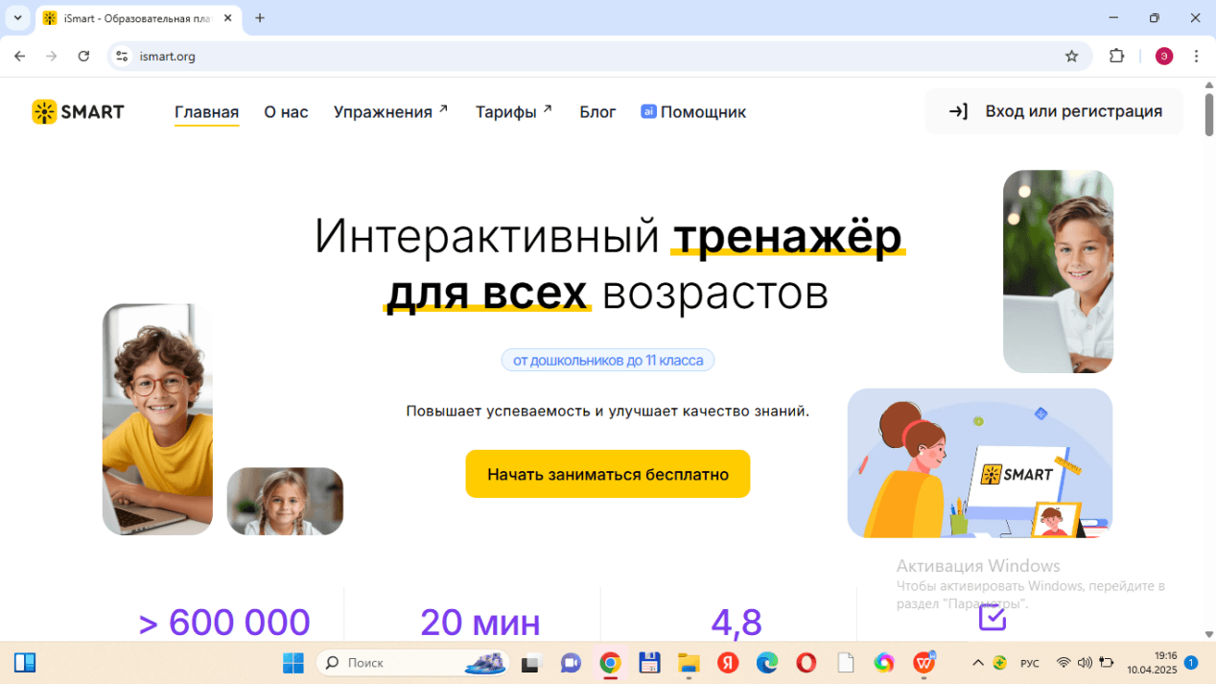Viewport: 1216px width, 684px height.
Task: Open the Тарифы menu link
Action: (x=514, y=112)
